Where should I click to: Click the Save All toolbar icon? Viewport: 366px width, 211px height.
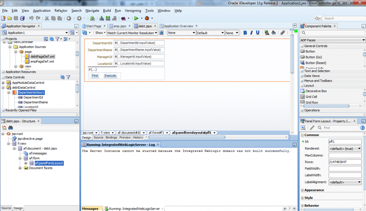[x=23, y=18]
